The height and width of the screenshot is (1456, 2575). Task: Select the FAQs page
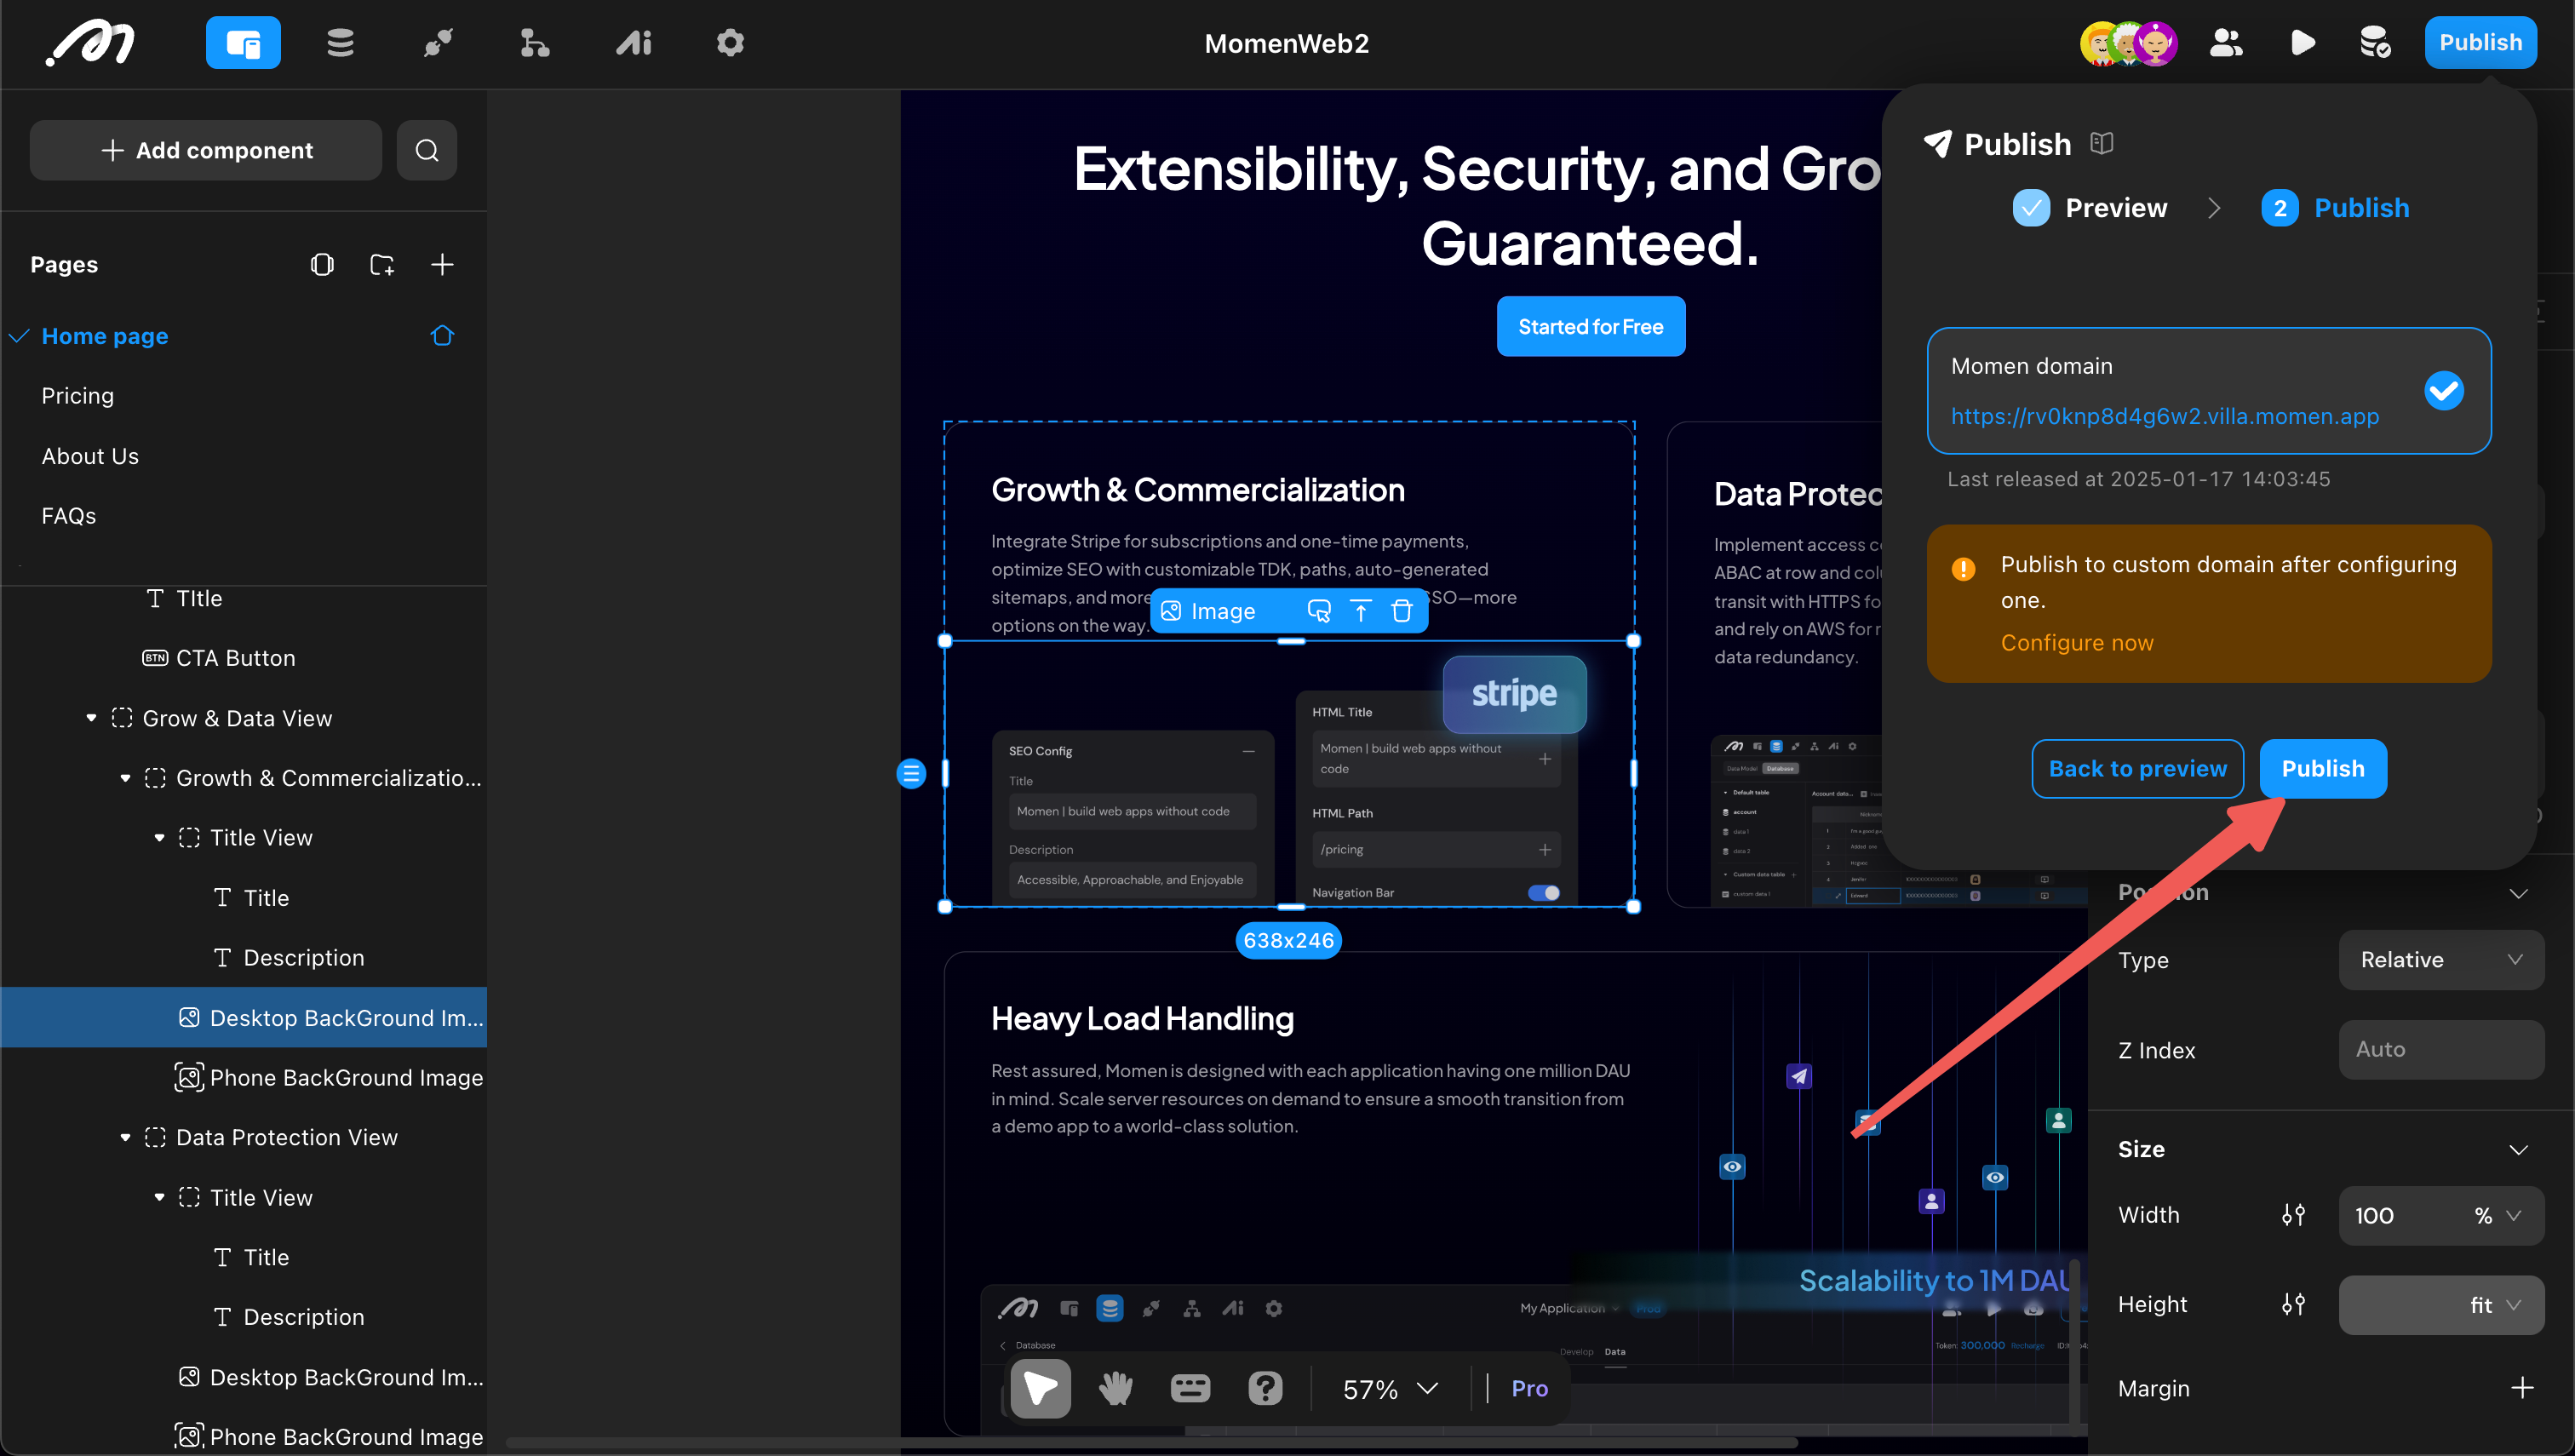[69, 516]
